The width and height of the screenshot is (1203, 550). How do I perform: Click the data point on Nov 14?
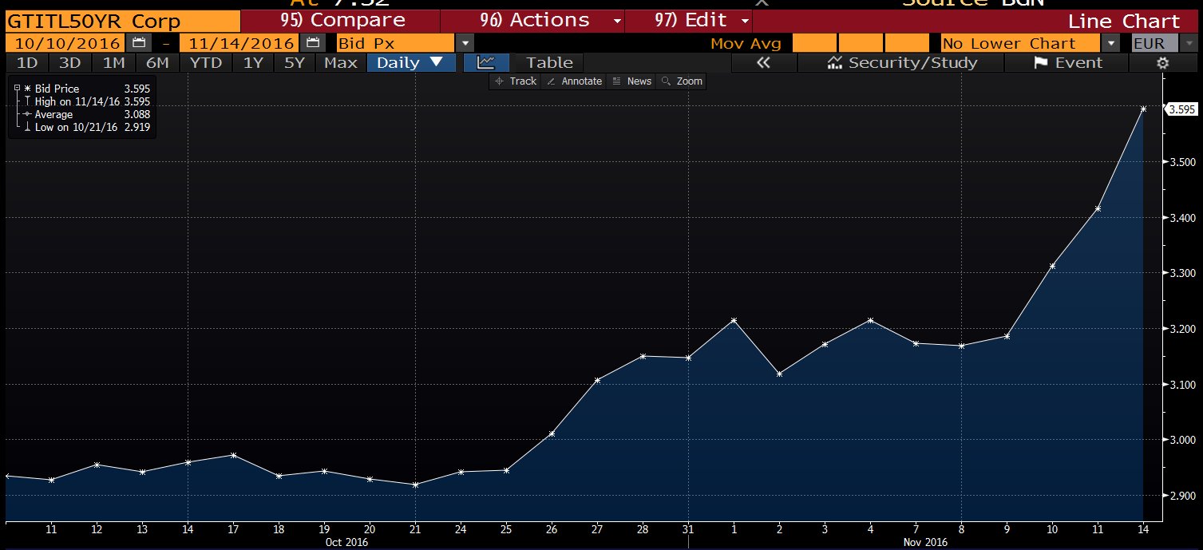pyautogui.click(x=1143, y=109)
